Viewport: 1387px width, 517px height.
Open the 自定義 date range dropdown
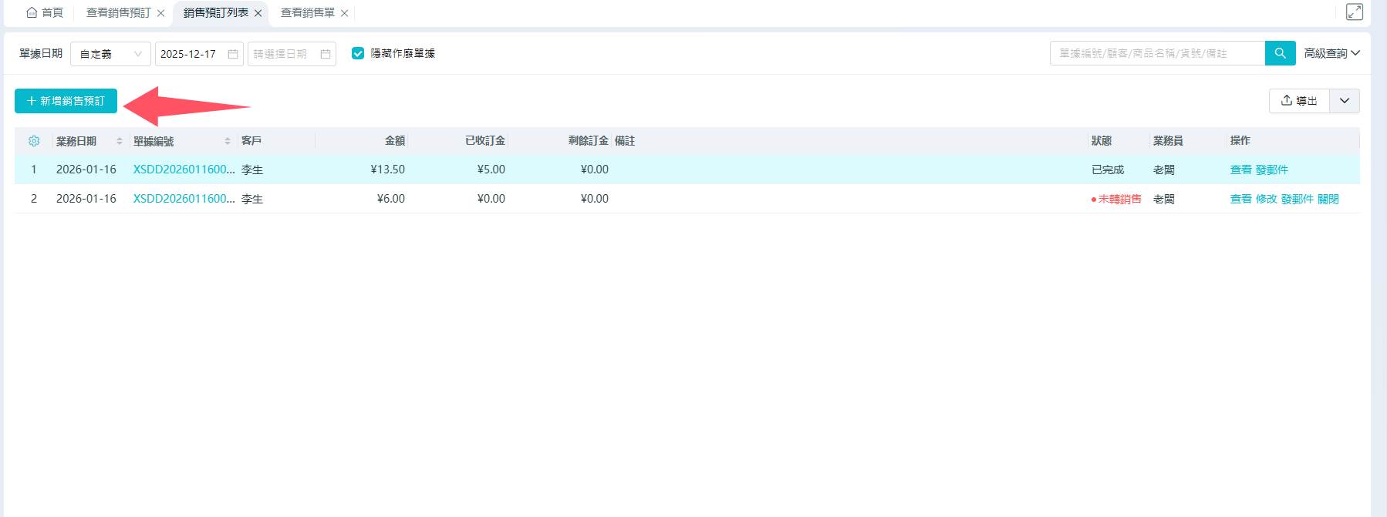110,54
